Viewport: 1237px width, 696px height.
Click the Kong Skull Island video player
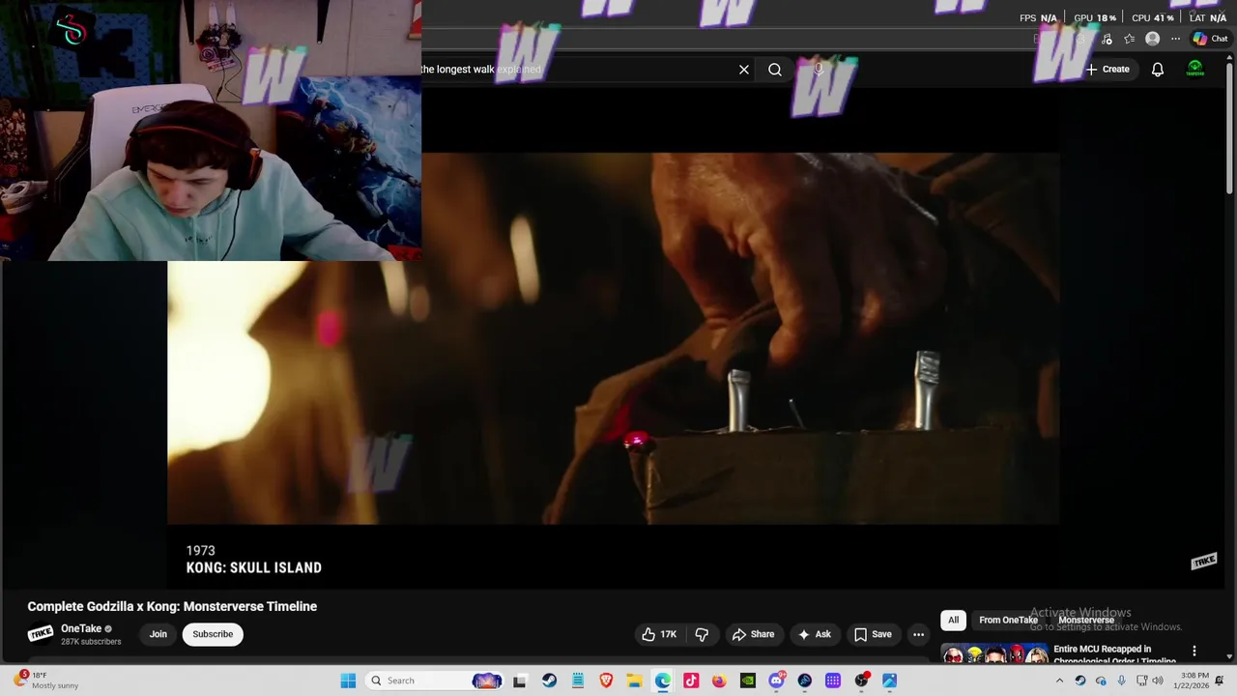614,338
